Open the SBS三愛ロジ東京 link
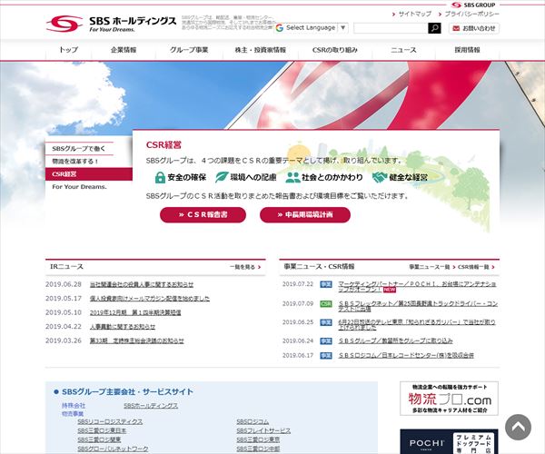Viewport: 545px width, 454px height. [x=258, y=439]
